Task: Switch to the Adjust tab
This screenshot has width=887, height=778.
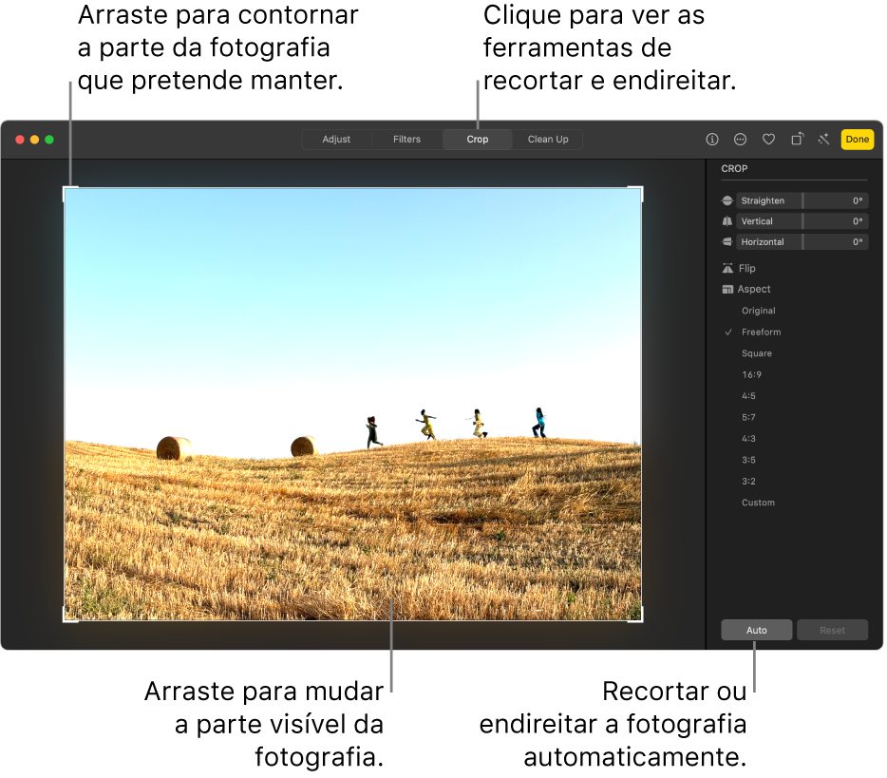Action: [338, 140]
